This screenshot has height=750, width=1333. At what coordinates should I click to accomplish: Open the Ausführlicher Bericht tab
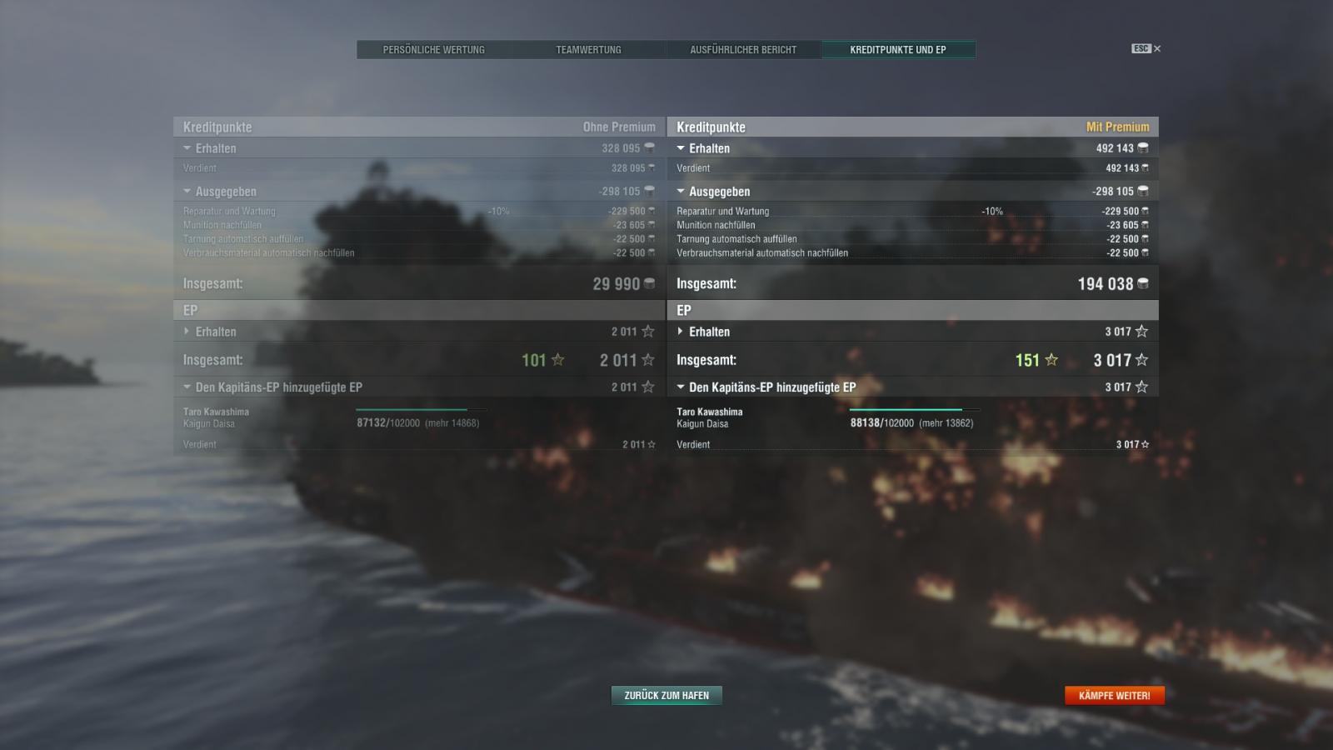(743, 50)
